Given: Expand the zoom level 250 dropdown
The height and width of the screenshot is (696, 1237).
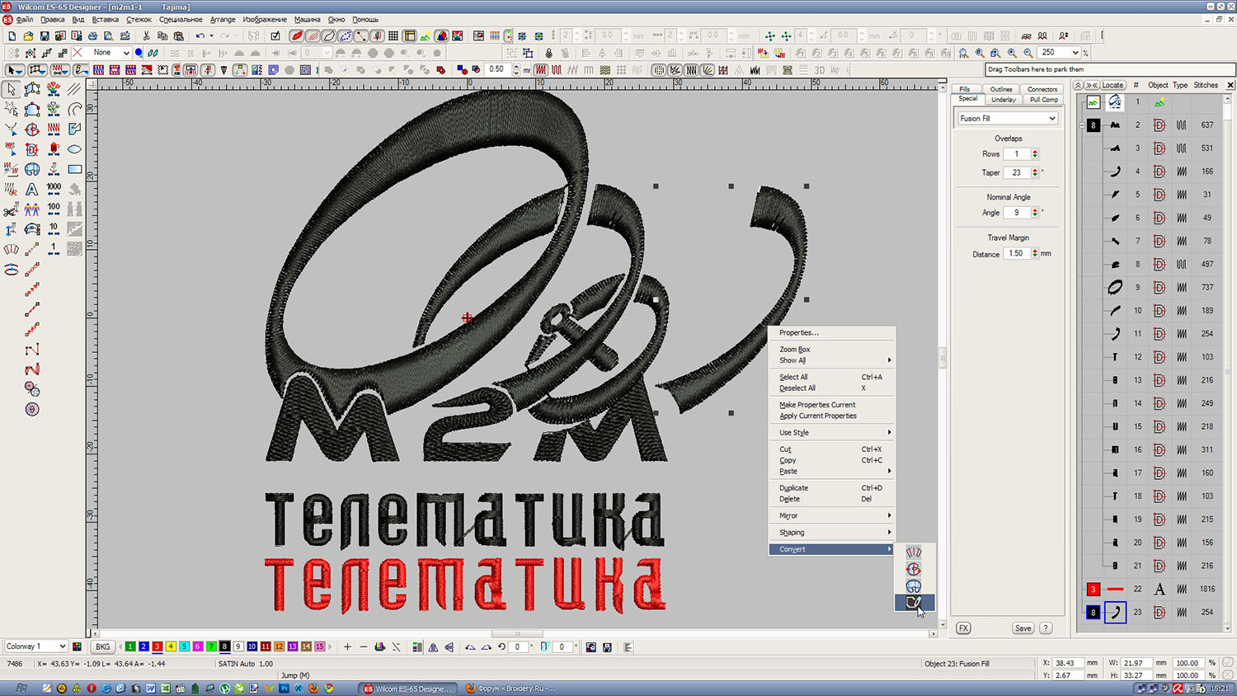Looking at the screenshot, I should click(x=1075, y=53).
